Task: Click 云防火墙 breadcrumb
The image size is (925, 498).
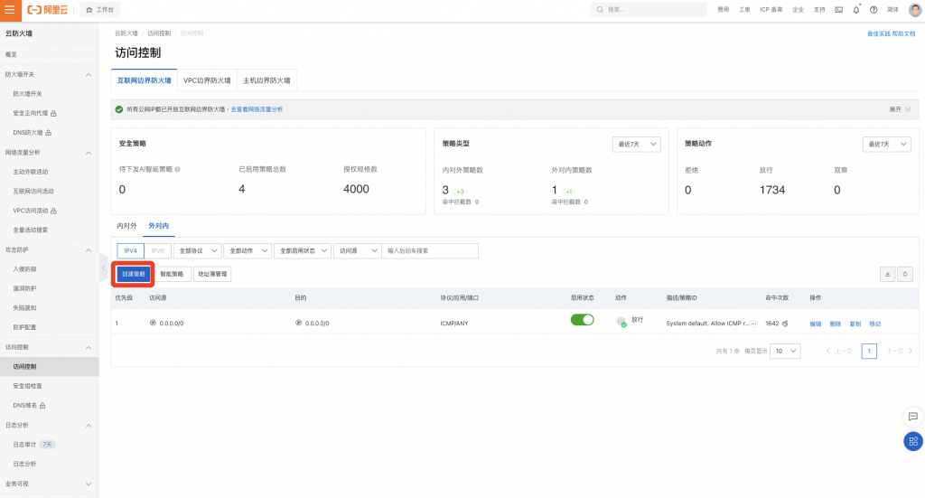Action: click(126, 33)
